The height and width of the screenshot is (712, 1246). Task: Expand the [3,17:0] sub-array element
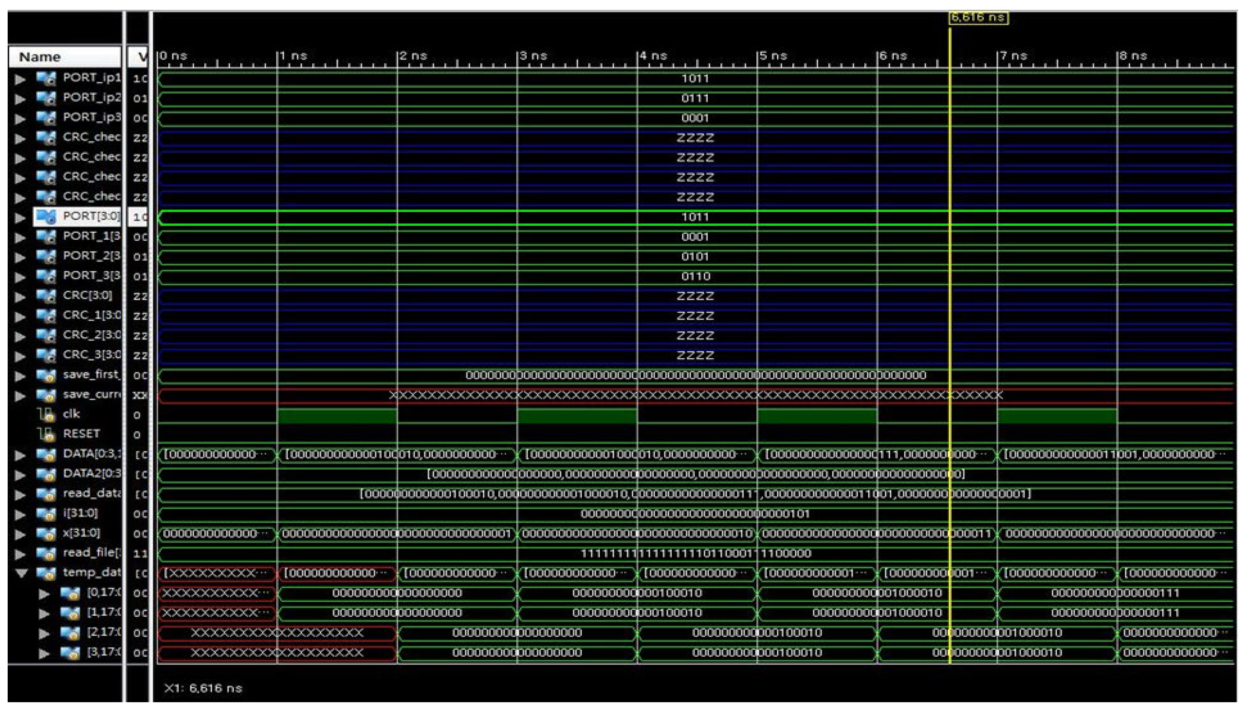coord(44,653)
